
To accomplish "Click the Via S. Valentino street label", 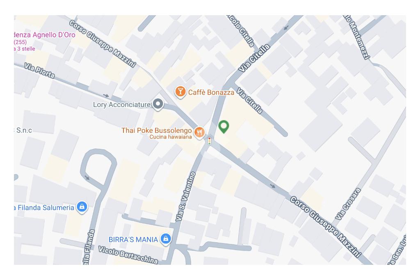I will point(186,196).
